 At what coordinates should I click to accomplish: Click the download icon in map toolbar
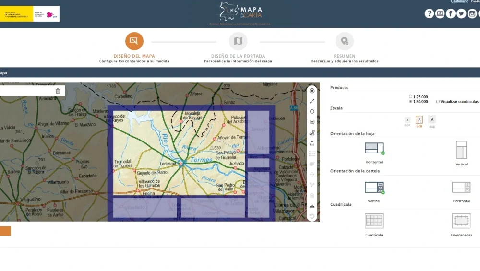312,206
